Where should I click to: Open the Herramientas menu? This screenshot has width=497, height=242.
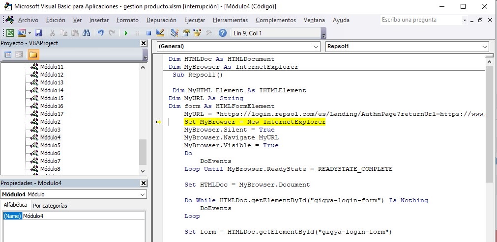pos(230,20)
